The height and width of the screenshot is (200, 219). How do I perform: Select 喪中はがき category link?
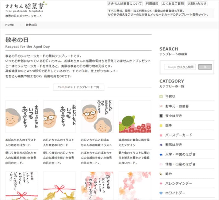(x=174, y=116)
